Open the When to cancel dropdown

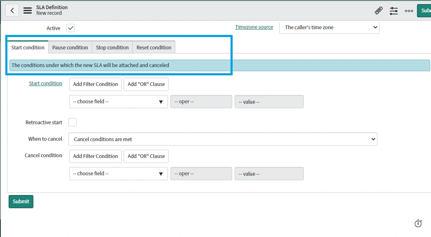click(223, 139)
